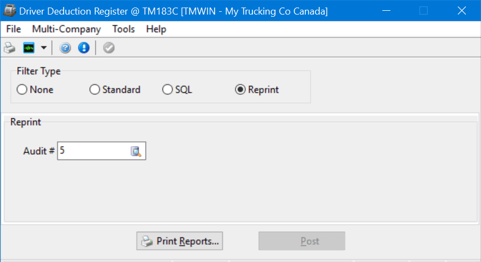
Task: Open the Help menu
Action: click(x=156, y=29)
